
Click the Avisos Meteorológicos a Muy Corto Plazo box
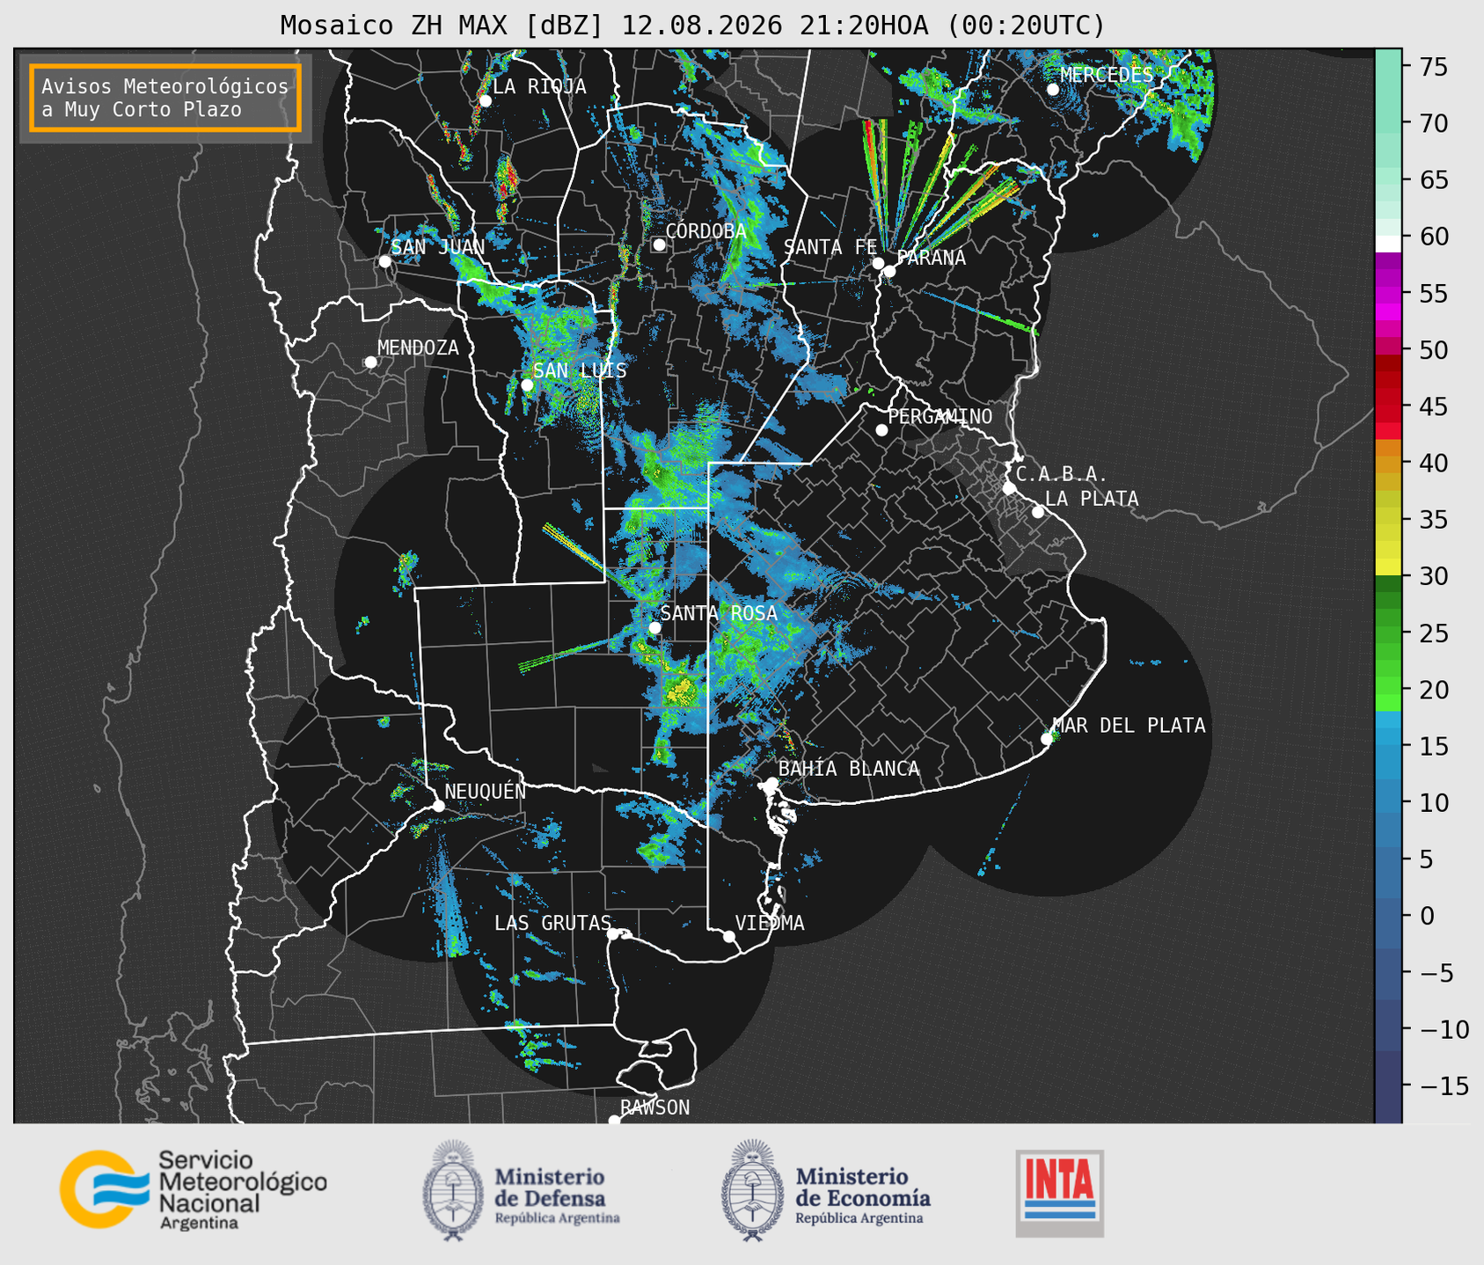[x=165, y=98]
